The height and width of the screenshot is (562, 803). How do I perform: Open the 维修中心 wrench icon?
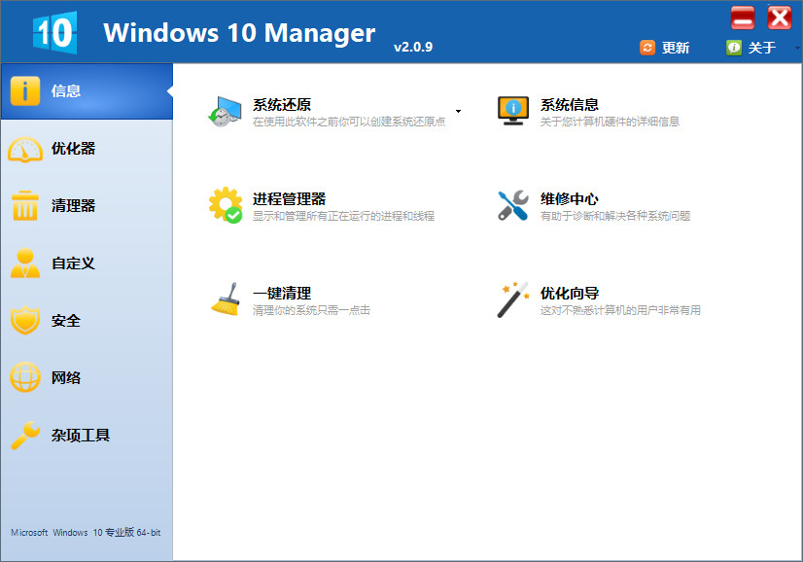tap(512, 204)
